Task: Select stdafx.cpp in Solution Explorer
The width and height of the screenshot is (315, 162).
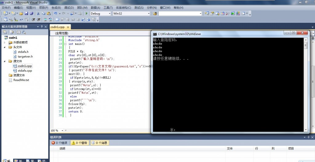Action: pos(25,70)
